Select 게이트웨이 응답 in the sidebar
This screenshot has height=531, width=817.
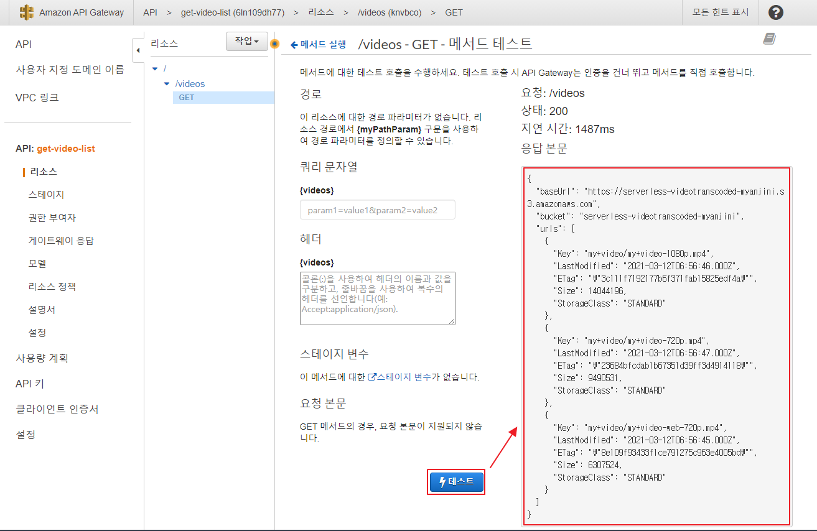pyautogui.click(x=61, y=241)
